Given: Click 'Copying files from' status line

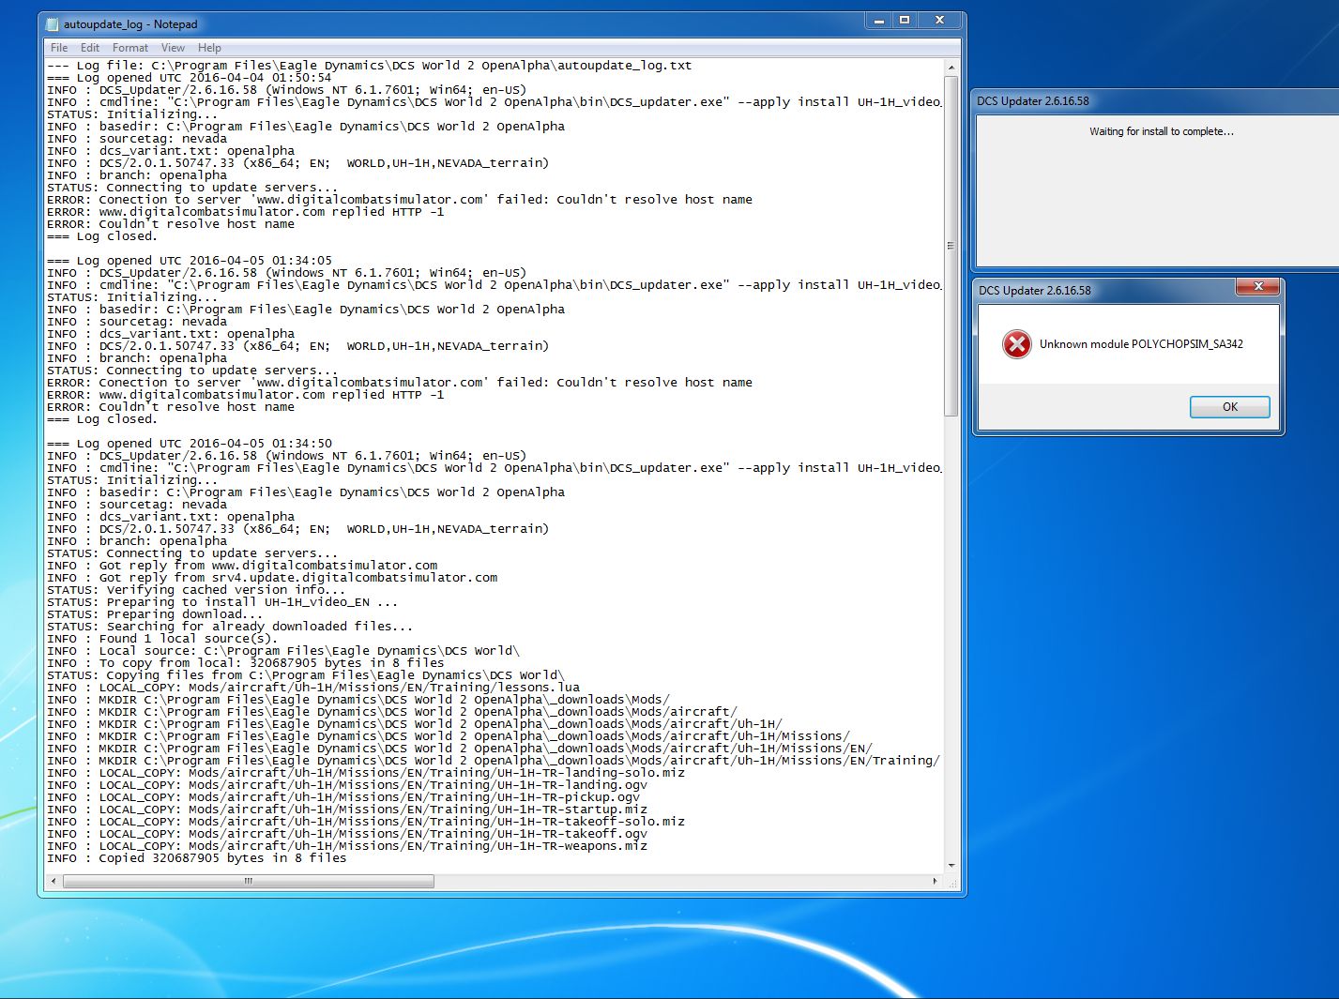Looking at the screenshot, I should pyautogui.click(x=306, y=675).
